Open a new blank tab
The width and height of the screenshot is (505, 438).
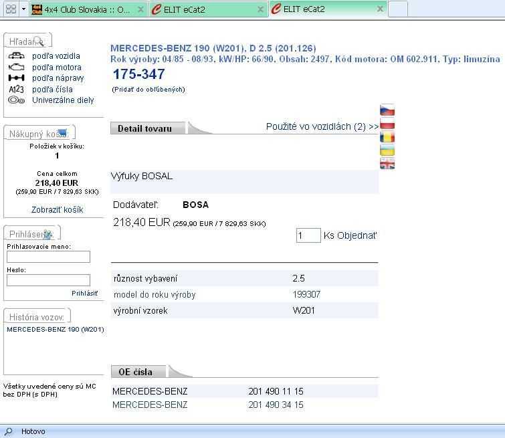click(x=398, y=9)
